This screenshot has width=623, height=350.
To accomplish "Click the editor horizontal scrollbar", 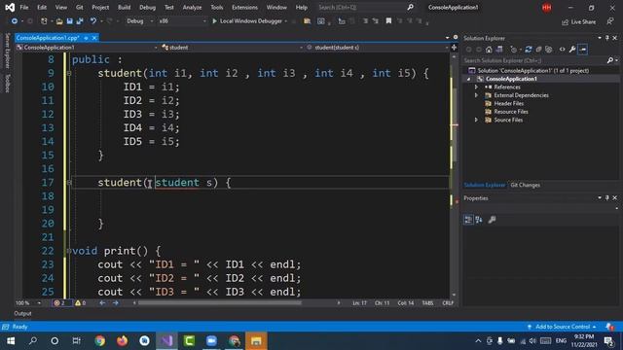I will click(220, 302).
